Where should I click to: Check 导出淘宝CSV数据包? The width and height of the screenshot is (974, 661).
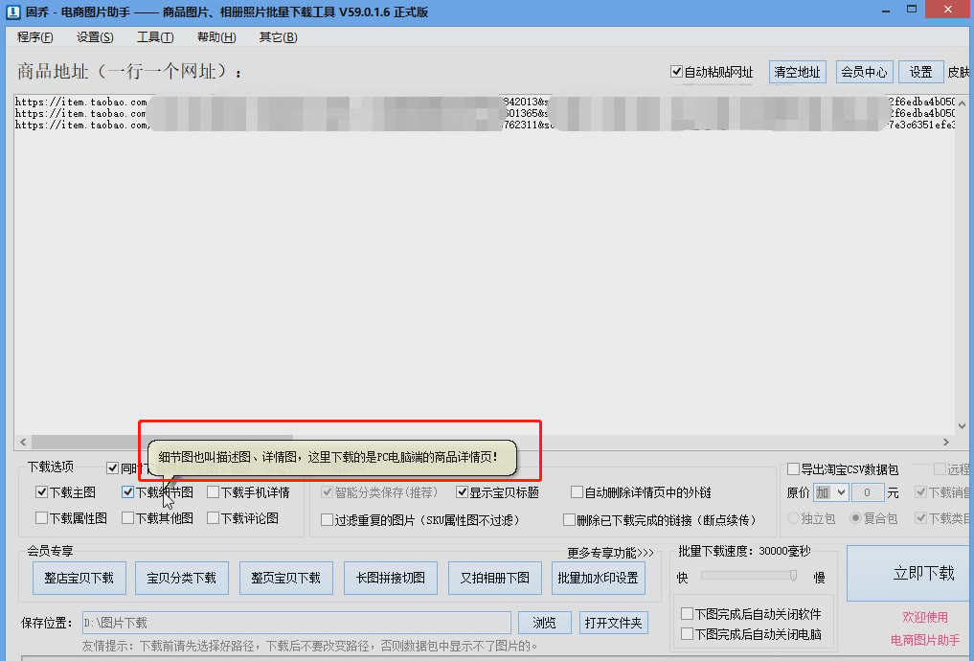[x=793, y=469]
